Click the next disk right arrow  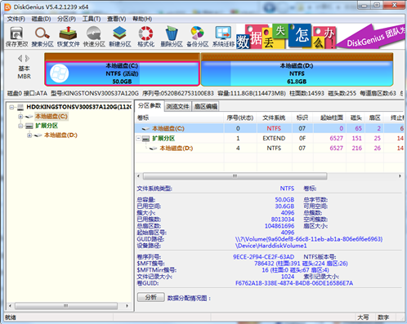(x=27, y=58)
